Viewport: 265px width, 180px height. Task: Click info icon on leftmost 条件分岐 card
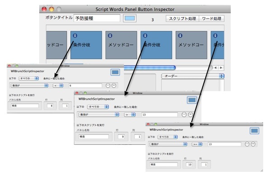point(75,36)
